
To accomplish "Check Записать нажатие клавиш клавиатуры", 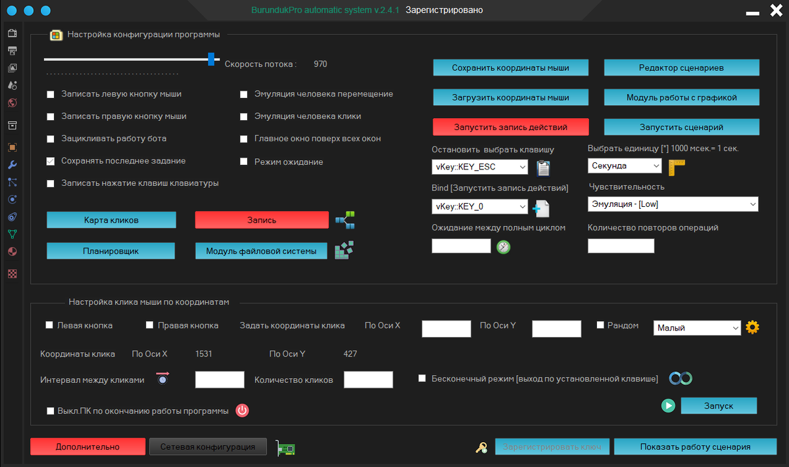I will tap(51, 184).
